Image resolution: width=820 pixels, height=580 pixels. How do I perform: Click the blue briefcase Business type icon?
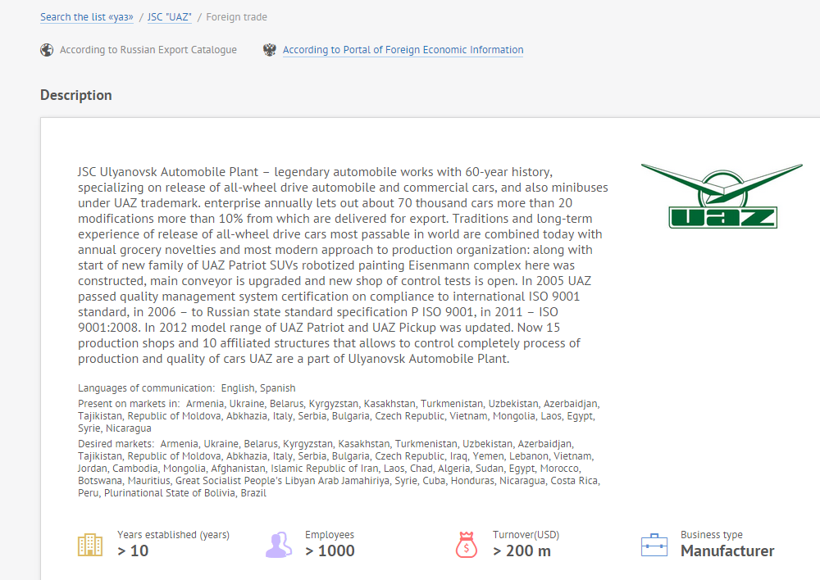point(654,545)
